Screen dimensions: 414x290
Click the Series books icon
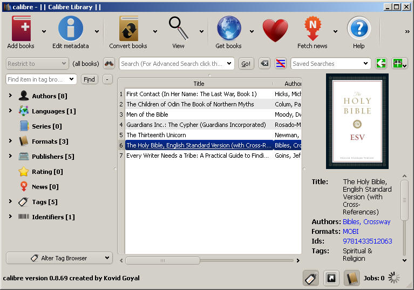pos(24,126)
